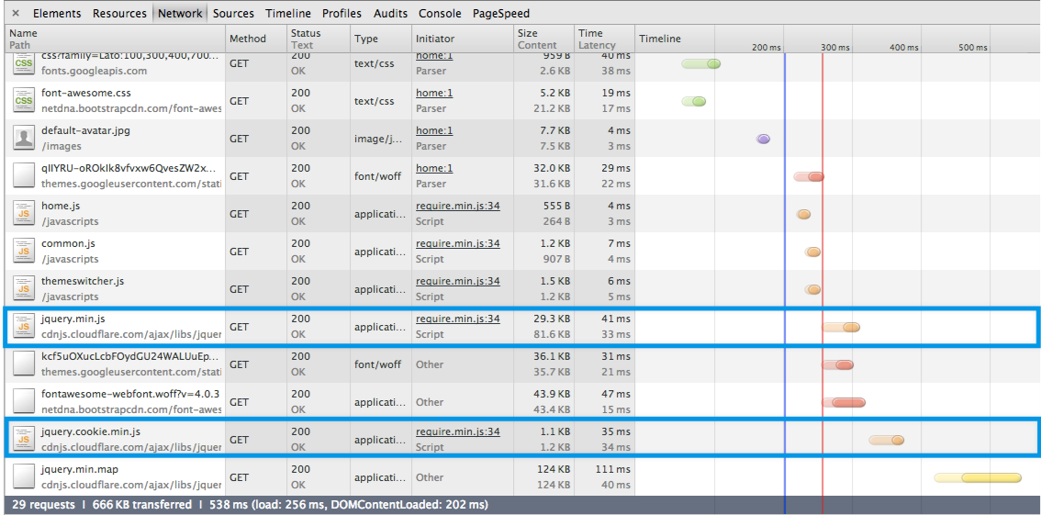This screenshot has height=515, width=1041.
Task: Open require.min.js:34 link in home.js row
Action: [x=458, y=206]
